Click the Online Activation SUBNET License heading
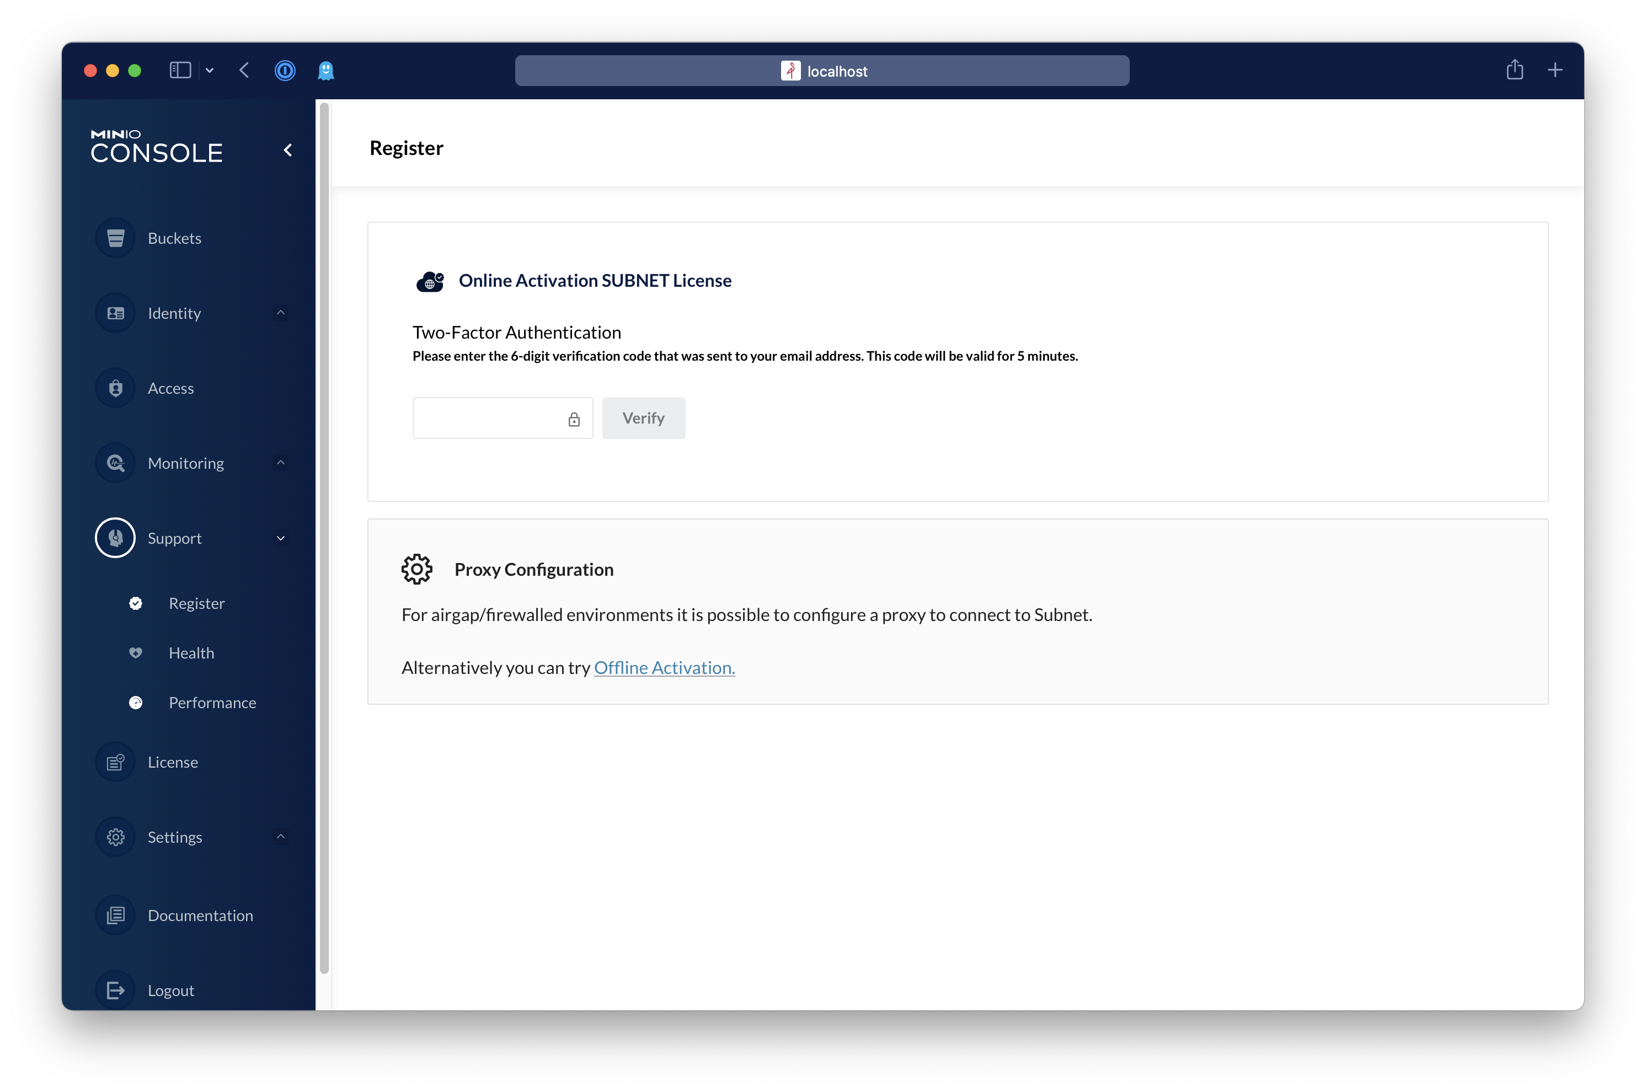Screen dimensions: 1646x1092 (595, 281)
